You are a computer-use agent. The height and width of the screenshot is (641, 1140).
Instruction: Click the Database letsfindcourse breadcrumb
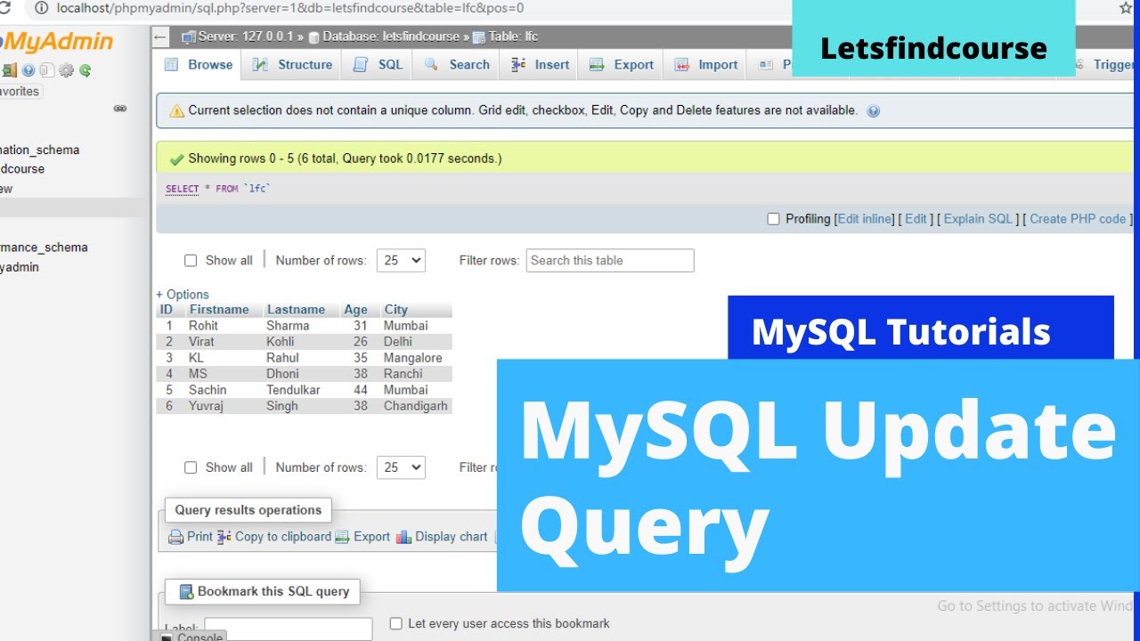(x=391, y=37)
